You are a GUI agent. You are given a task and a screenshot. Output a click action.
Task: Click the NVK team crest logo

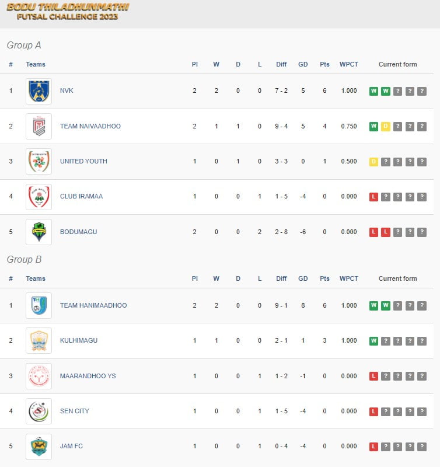pos(39,91)
